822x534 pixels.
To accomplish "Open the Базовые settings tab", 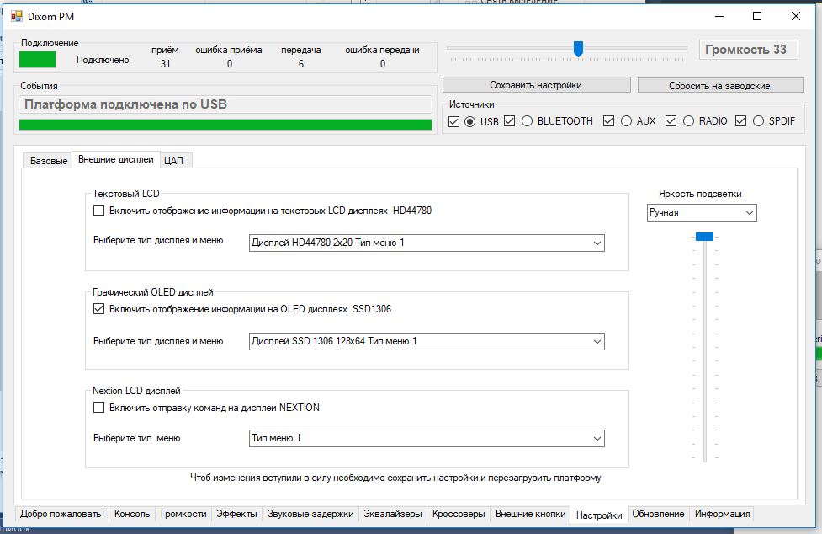I will point(49,160).
